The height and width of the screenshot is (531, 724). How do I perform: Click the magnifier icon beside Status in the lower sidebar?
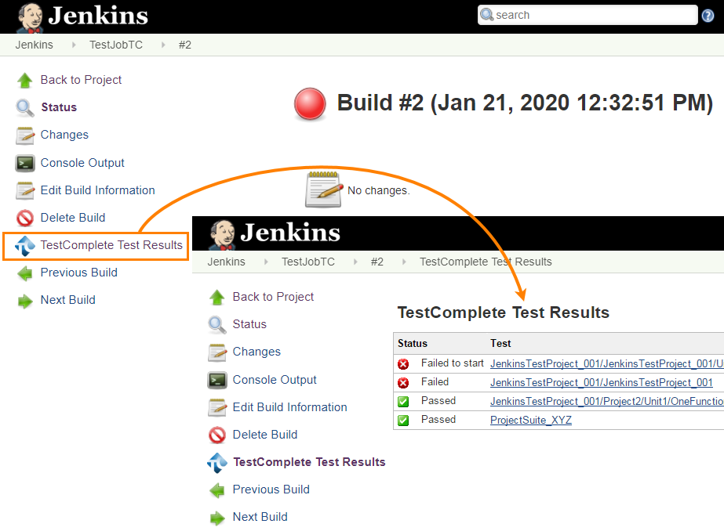click(x=217, y=324)
